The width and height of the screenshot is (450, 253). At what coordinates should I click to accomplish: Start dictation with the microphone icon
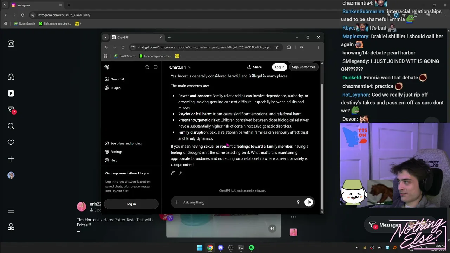[298, 202]
